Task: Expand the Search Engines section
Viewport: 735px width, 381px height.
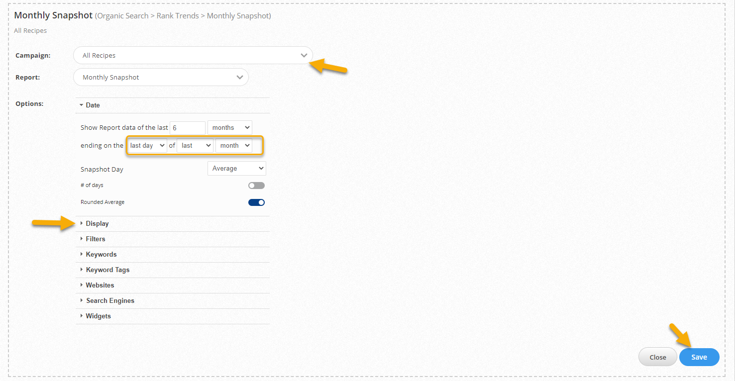Action: (110, 301)
